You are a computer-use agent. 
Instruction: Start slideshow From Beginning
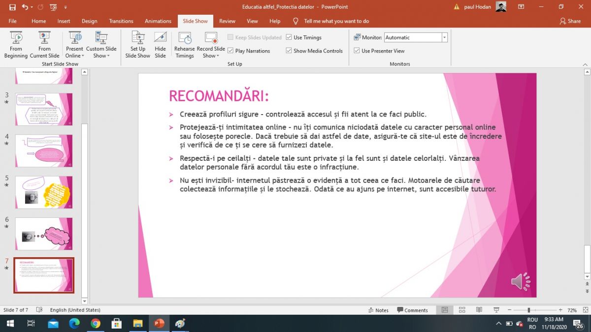[x=16, y=44]
